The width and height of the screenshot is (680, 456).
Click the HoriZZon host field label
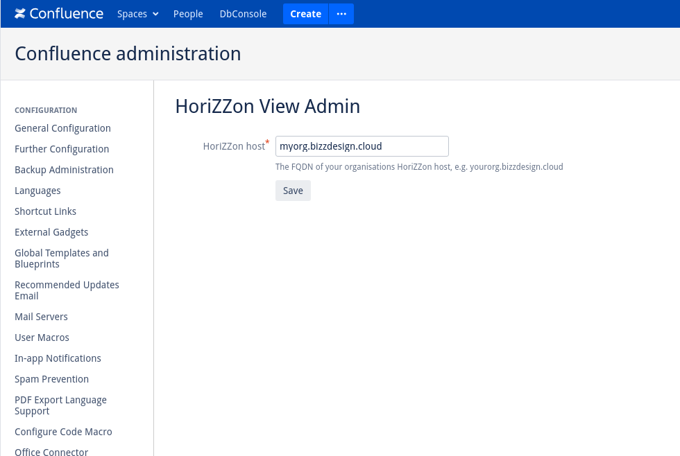click(235, 146)
